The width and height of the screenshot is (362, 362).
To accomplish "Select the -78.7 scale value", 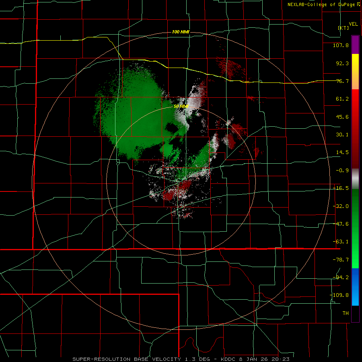I will [x=341, y=260].
